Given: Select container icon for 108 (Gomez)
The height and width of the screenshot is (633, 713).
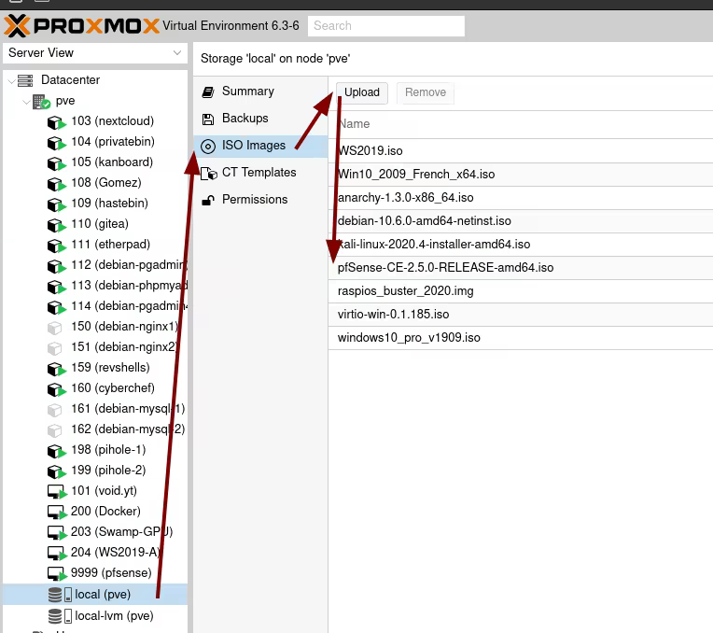Looking at the screenshot, I should pos(57,184).
